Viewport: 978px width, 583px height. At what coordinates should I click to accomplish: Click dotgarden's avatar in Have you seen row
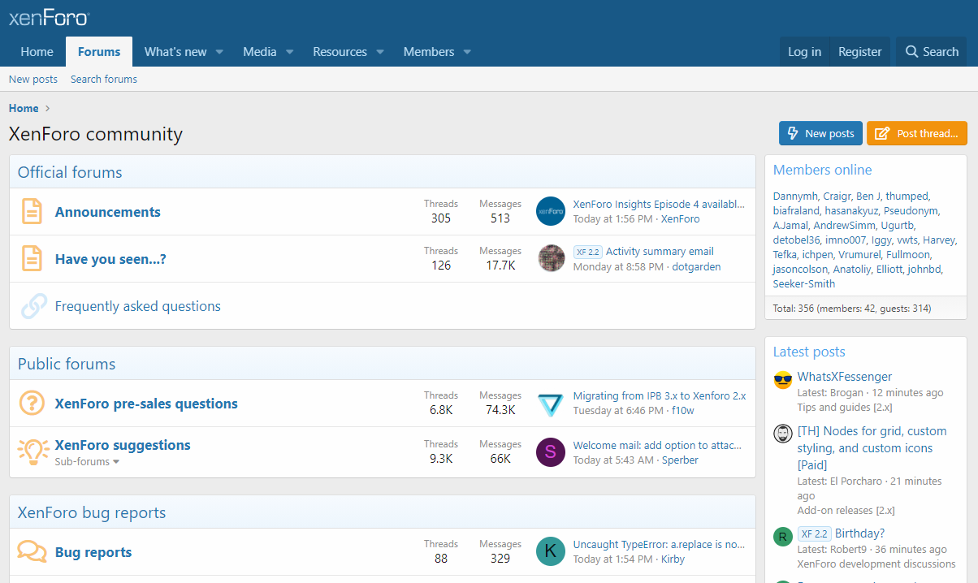(551, 258)
